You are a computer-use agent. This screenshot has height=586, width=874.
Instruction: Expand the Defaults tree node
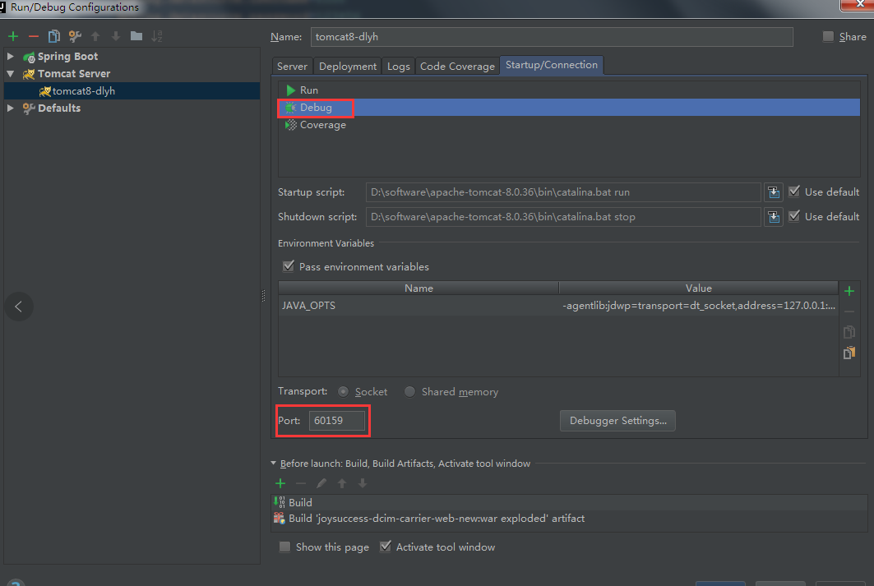pos(11,108)
